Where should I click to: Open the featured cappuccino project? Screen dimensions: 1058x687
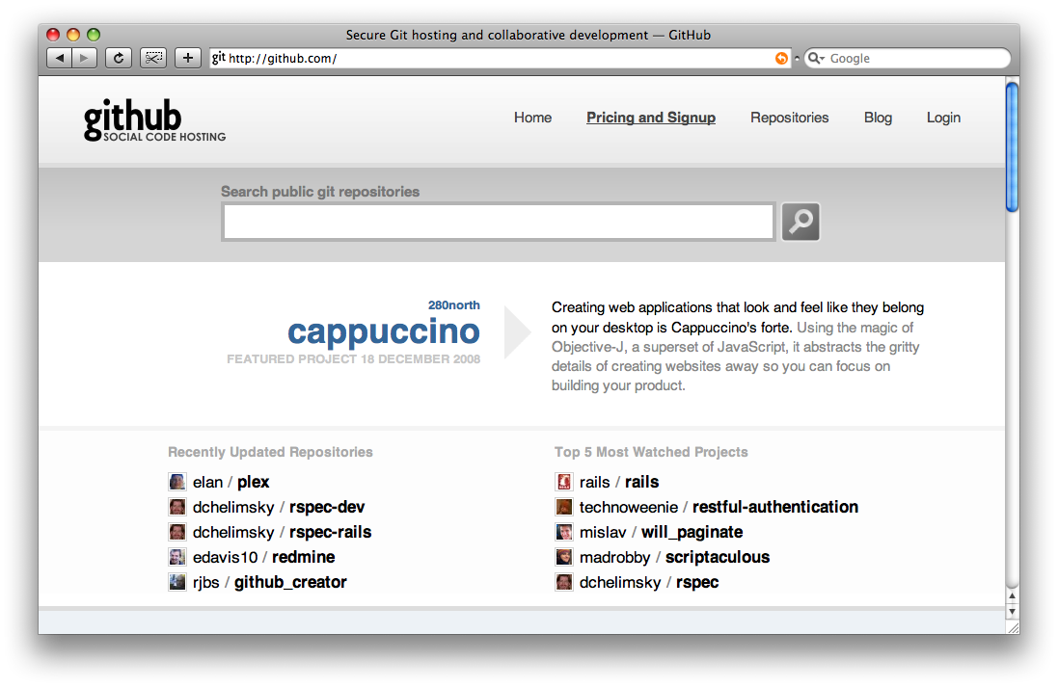384,331
